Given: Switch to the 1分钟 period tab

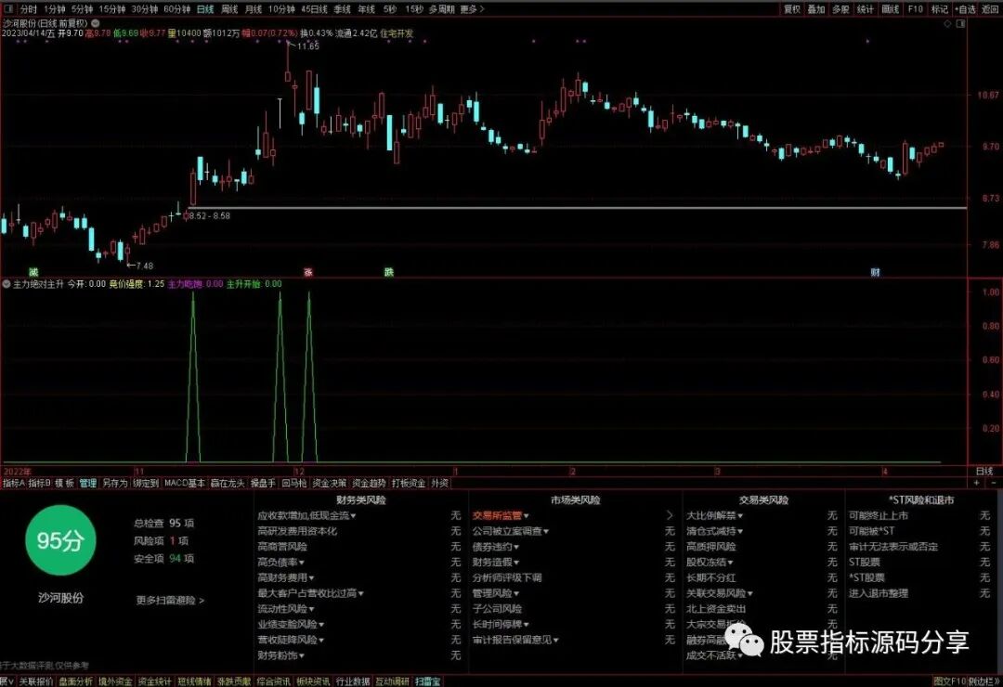Looking at the screenshot, I should 55,9.
